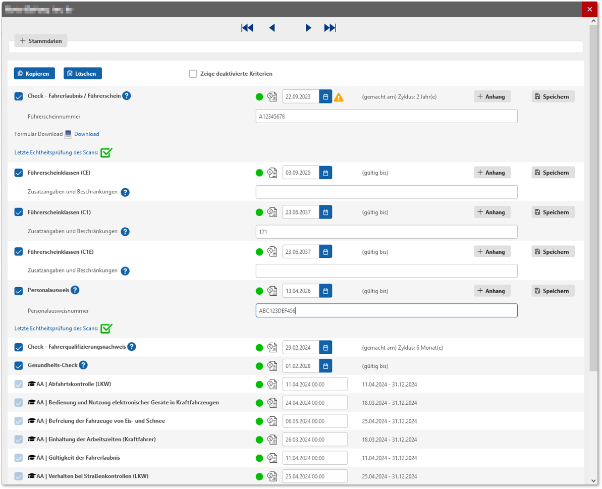Click the orange warning triangle icon
Image resolution: width=602 pixels, height=489 pixels.
pyautogui.click(x=339, y=97)
